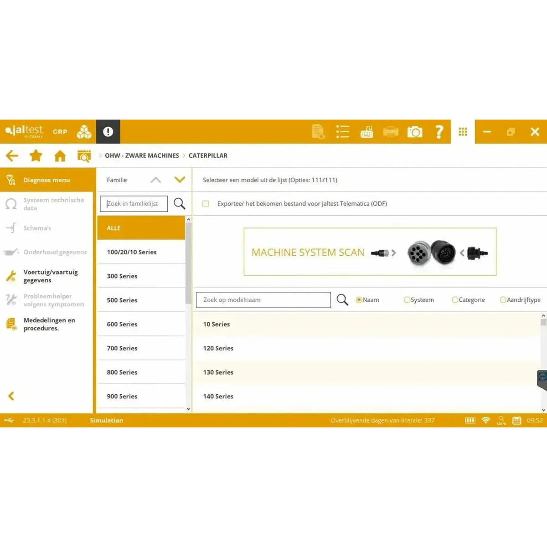Screen dimensions: 547x547
Task: Click the Machine System Scan button
Action: pyautogui.click(x=370, y=252)
